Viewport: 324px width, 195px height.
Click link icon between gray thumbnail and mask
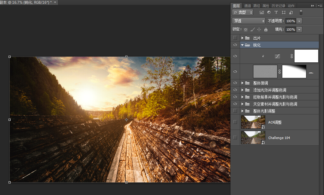coord(280,71)
